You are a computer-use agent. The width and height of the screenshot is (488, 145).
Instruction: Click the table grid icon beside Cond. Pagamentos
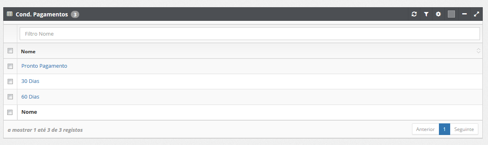click(10, 14)
